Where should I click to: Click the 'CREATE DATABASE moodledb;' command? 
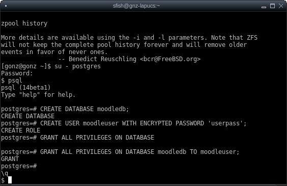click(84, 109)
